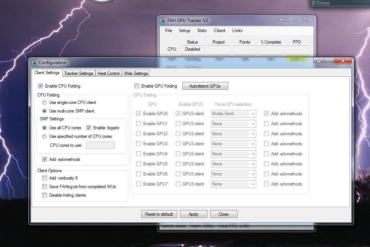Open GPU2 Force GPU selection dropdown

pyautogui.click(x=233, y=134)
